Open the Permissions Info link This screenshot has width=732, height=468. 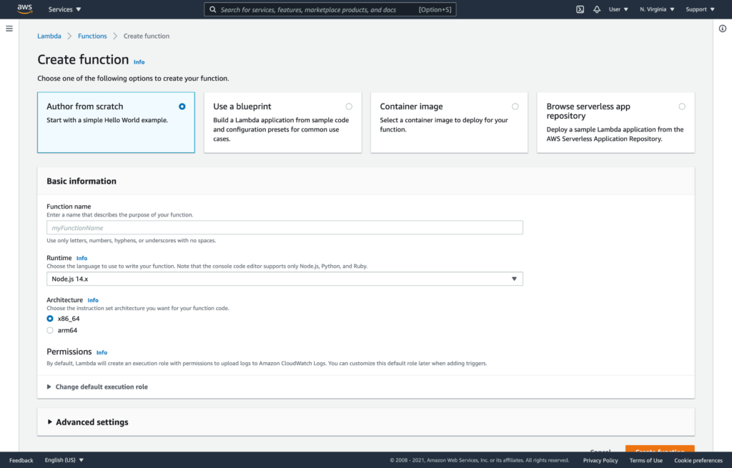(102, 352)
